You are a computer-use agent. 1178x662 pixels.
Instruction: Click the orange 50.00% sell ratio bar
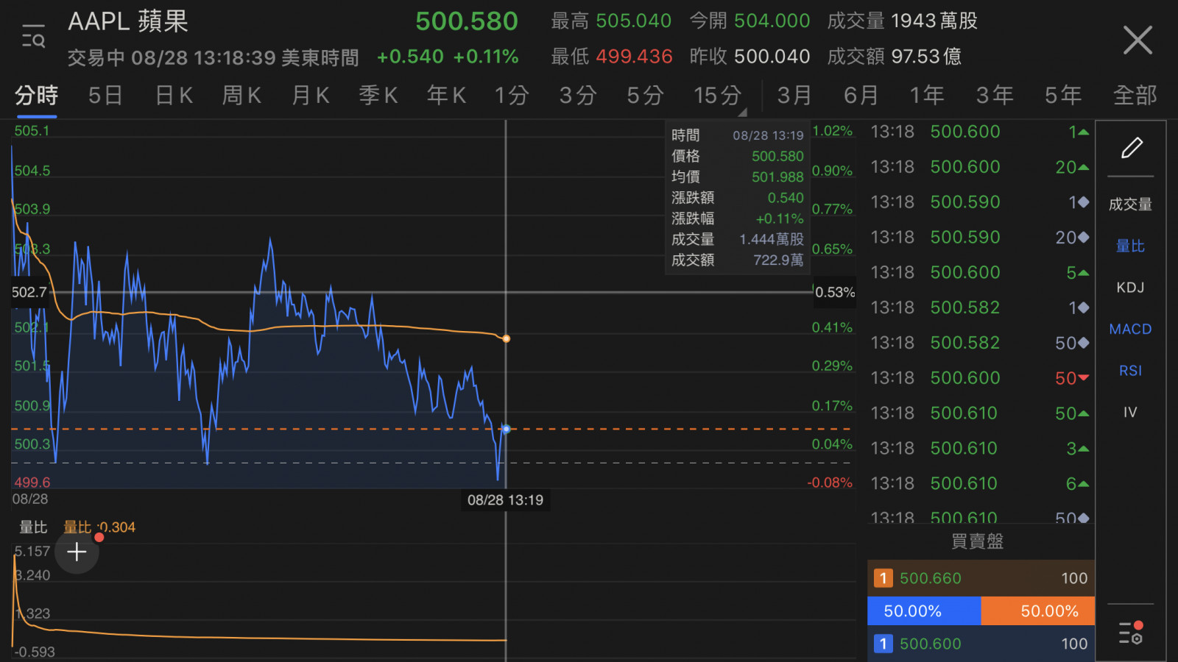(x=1038, y=611)
